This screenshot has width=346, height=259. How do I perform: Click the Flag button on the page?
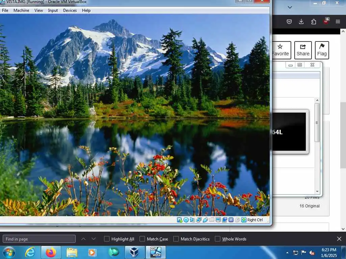(x=322, y=50)
